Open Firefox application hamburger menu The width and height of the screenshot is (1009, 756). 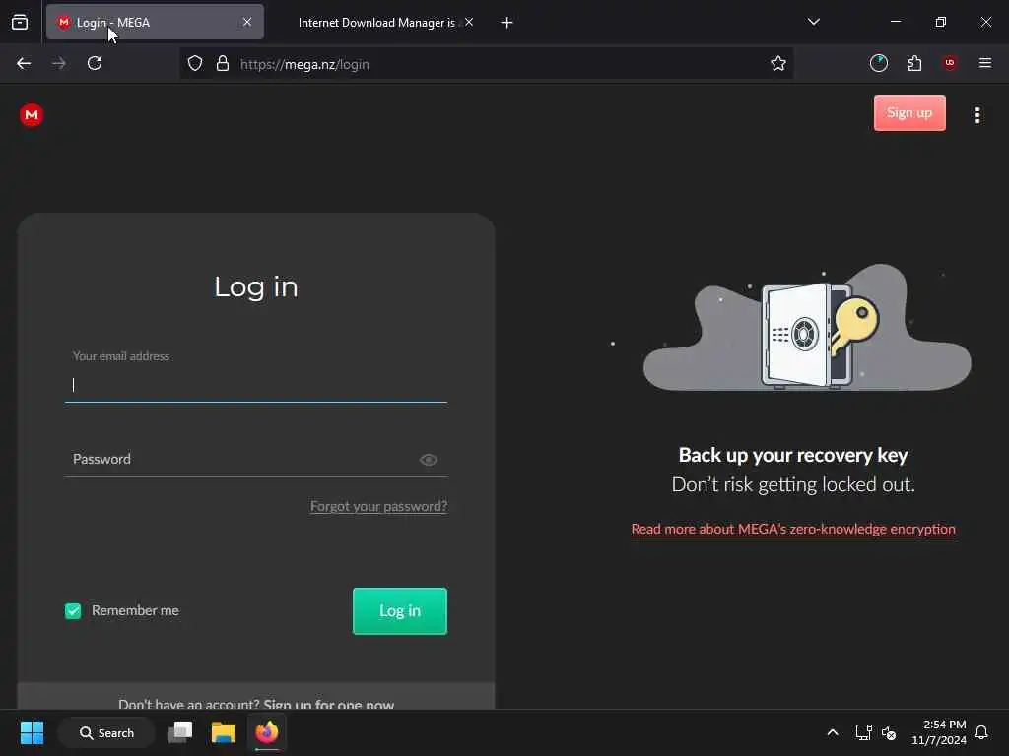(984, 63)
